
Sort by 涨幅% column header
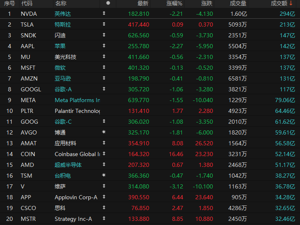[x=174, y=3]
